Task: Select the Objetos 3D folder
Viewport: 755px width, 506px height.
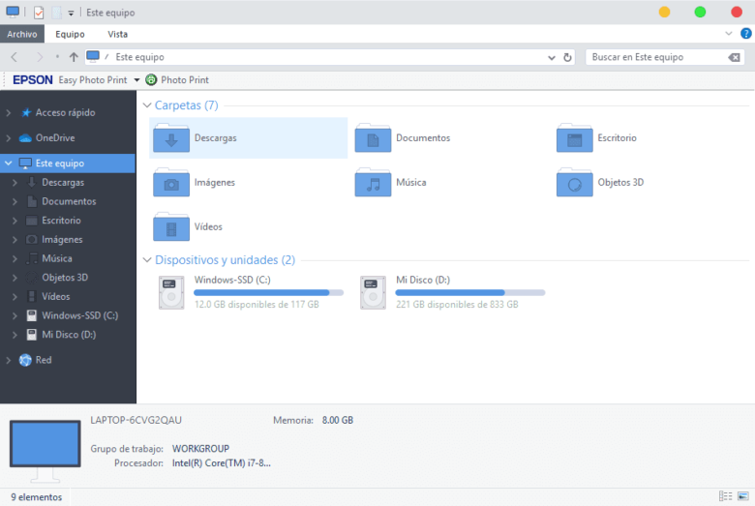Action: (x=599, y=182)
